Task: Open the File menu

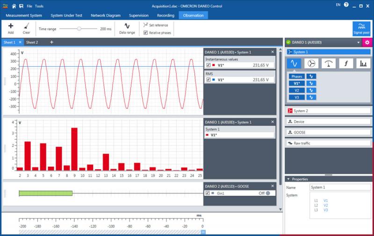Action: [29, 6]
